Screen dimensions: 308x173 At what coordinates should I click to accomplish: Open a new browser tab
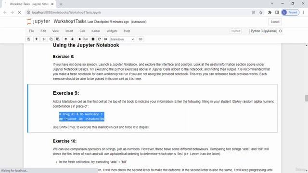61,4
